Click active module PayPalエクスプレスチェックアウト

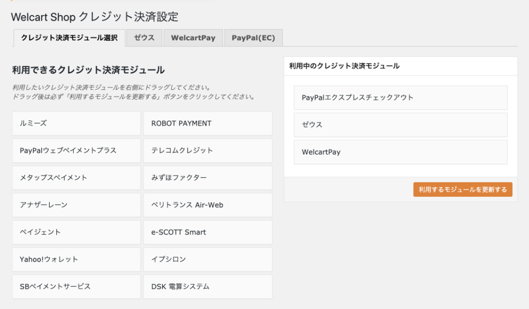point(400,98)
